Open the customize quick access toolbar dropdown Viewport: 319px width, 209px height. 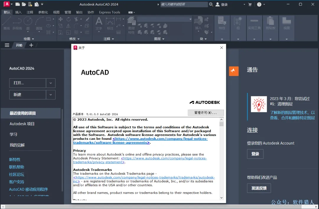pyautogui.click(x=42, y=4)
